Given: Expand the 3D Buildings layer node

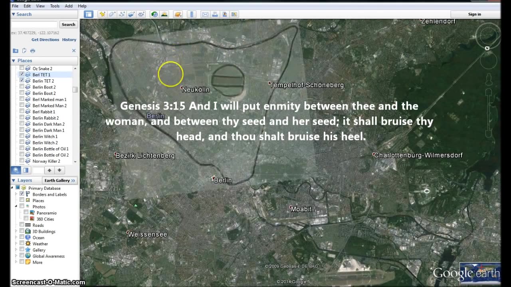Looking at the screenshot, I should [x=16, y=231].
